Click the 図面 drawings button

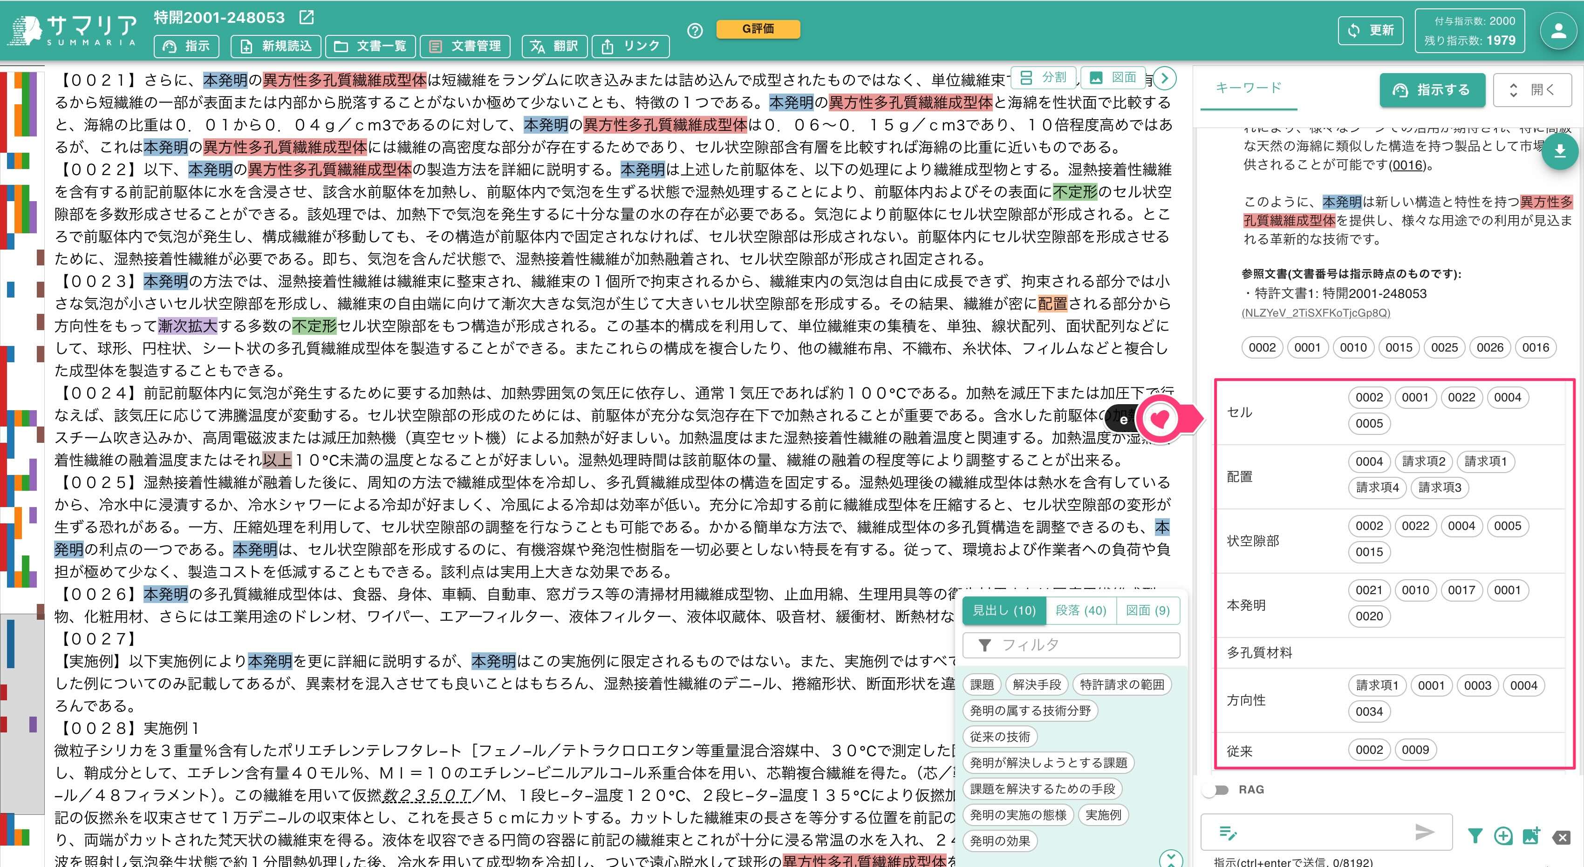[x=1113, y=77]
